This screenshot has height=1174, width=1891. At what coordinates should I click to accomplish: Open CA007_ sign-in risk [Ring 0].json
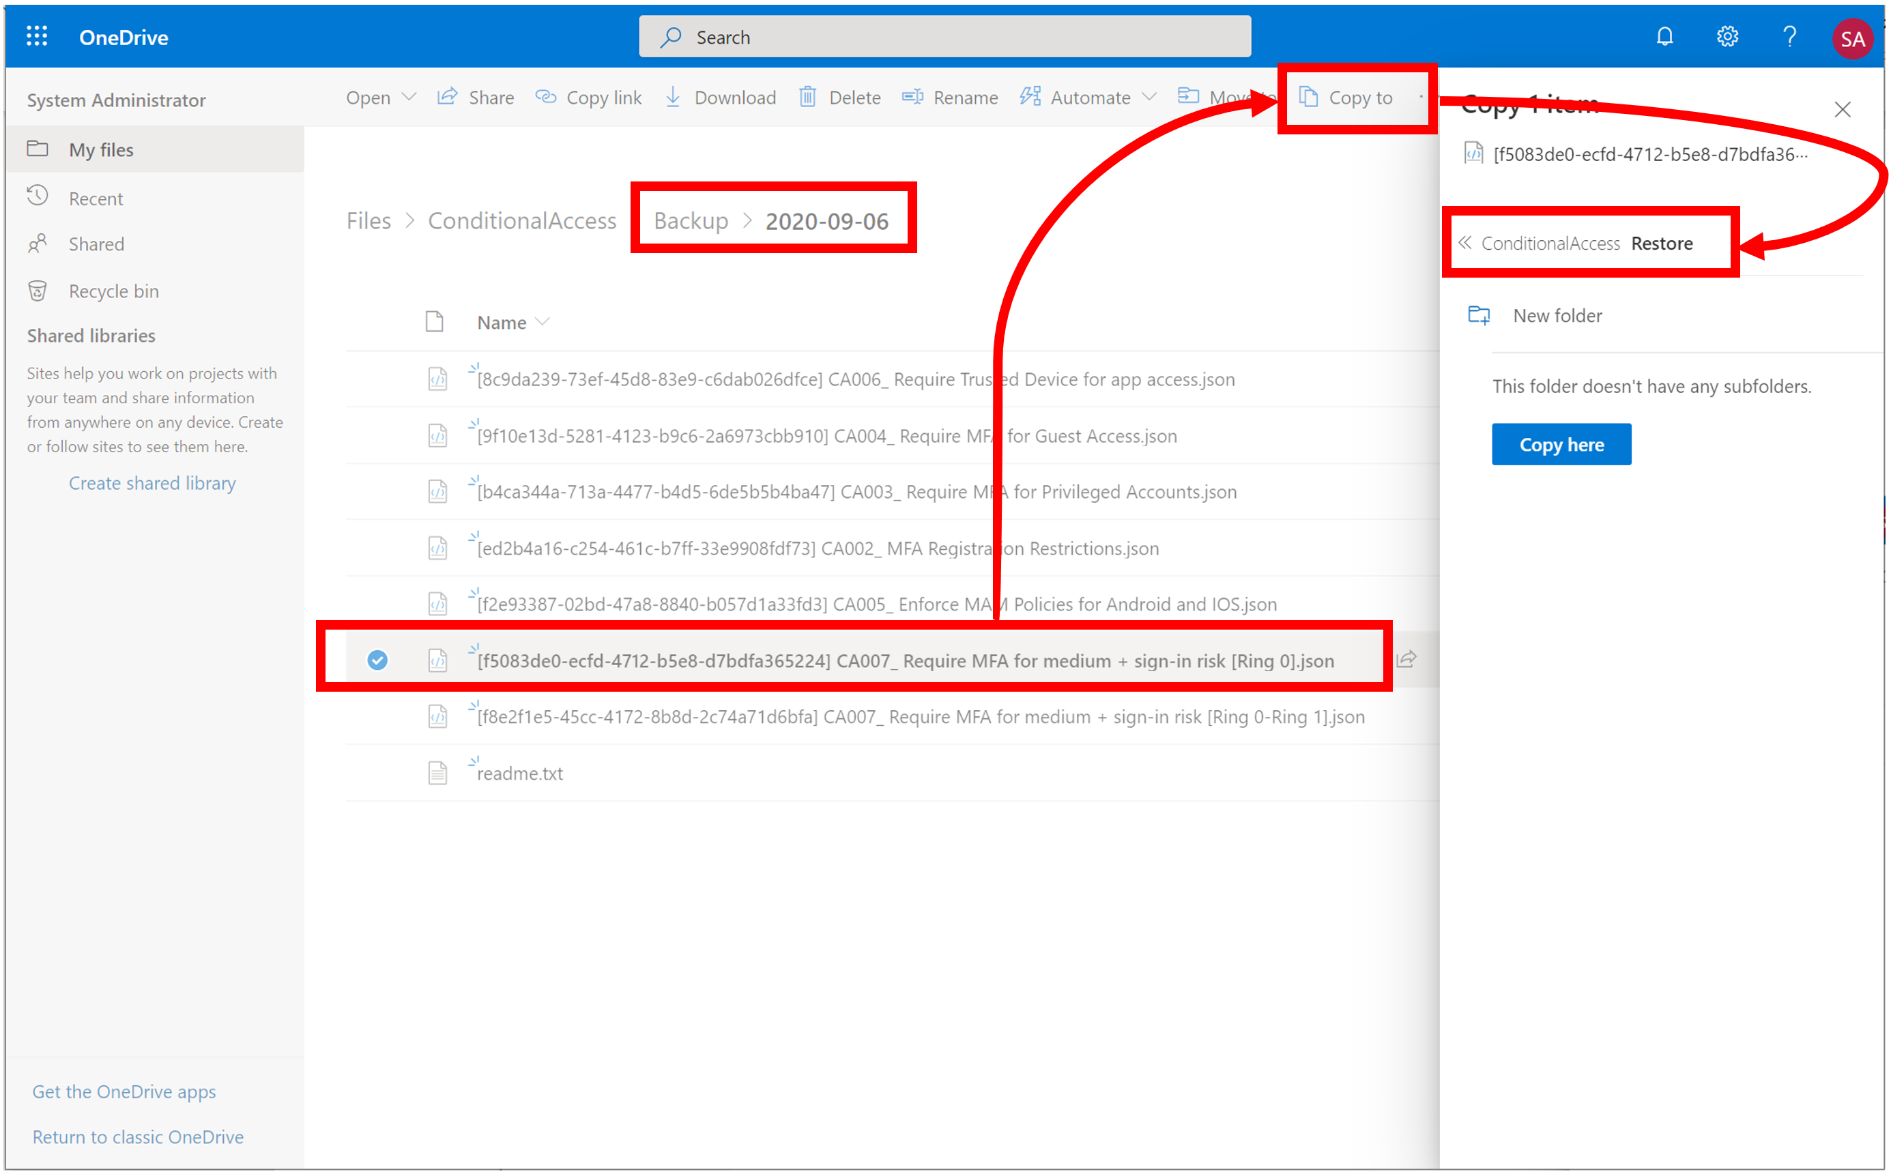[x=906, y=661]
